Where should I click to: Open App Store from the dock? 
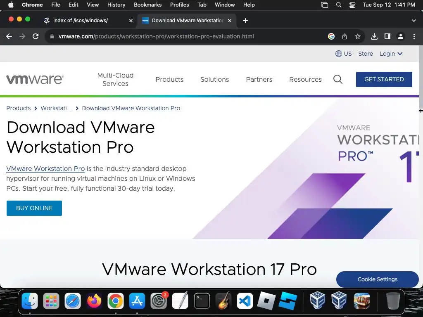click(137, 301)
